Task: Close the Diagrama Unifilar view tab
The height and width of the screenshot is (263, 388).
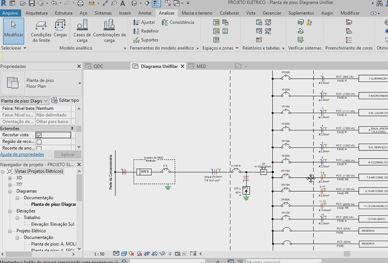Action: pos(182,66)
